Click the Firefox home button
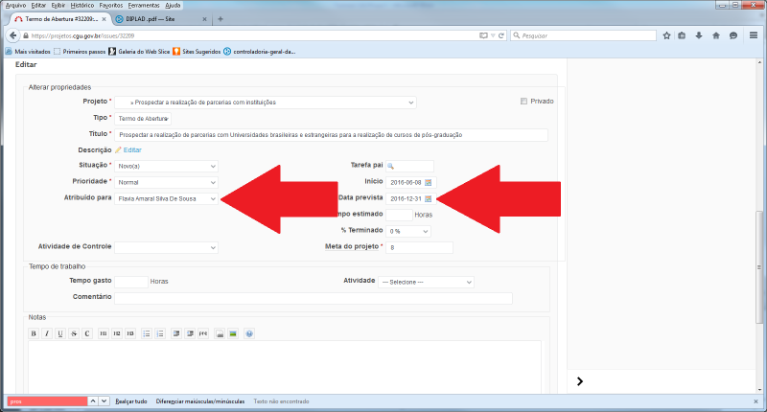This screenshot has height=412, width=767. [x=716, y=35]
